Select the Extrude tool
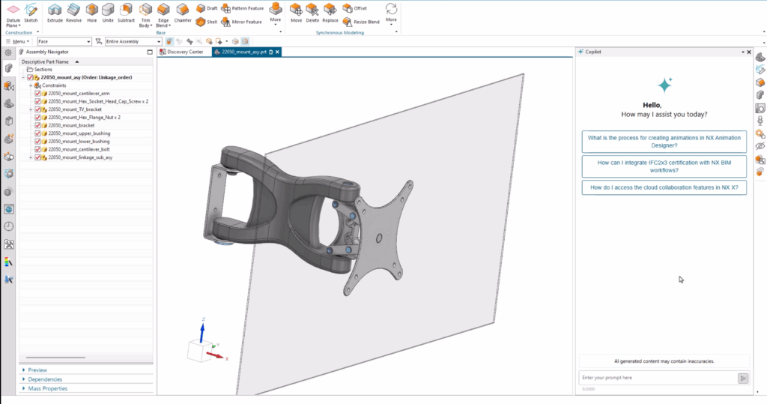The image size is (767, 404). coord(55,13)
